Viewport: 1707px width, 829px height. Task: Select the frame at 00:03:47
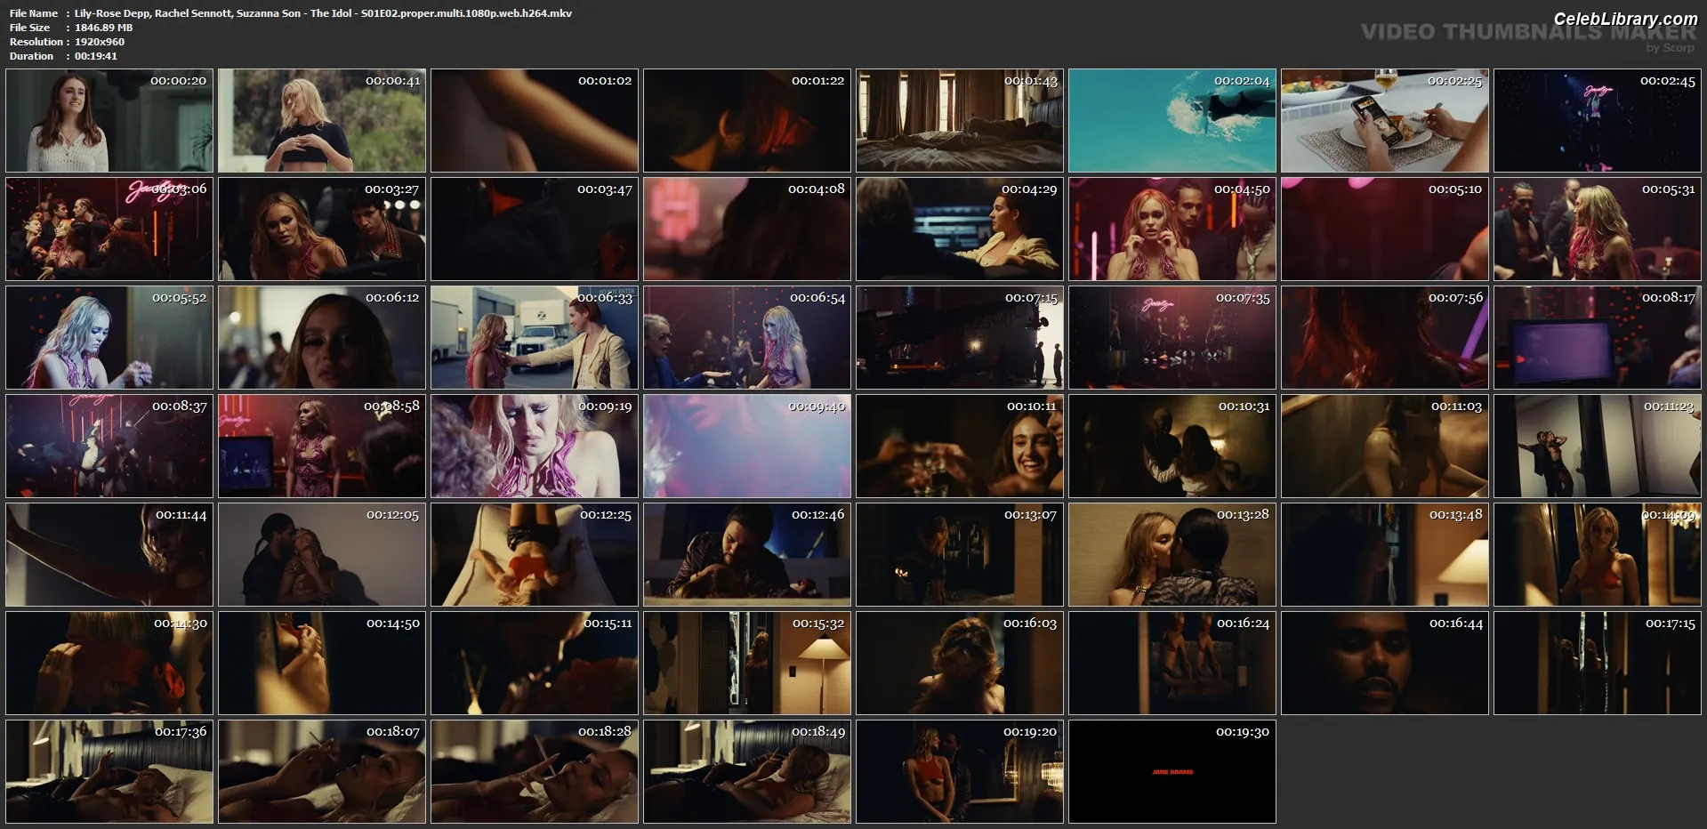point(535,229)
